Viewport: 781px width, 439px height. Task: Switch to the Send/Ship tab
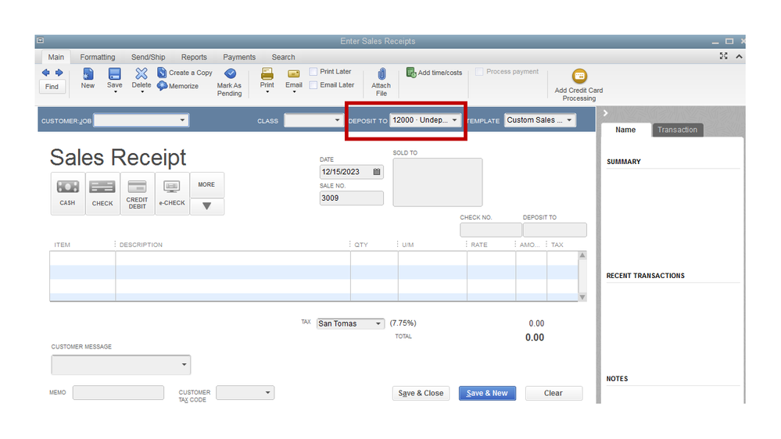(148, 57)
